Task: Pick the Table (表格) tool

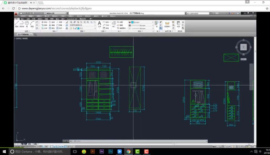Action: pyautogui.click(x=106, y=28)
